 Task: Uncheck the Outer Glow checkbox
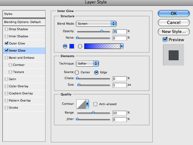coord(7,43)
